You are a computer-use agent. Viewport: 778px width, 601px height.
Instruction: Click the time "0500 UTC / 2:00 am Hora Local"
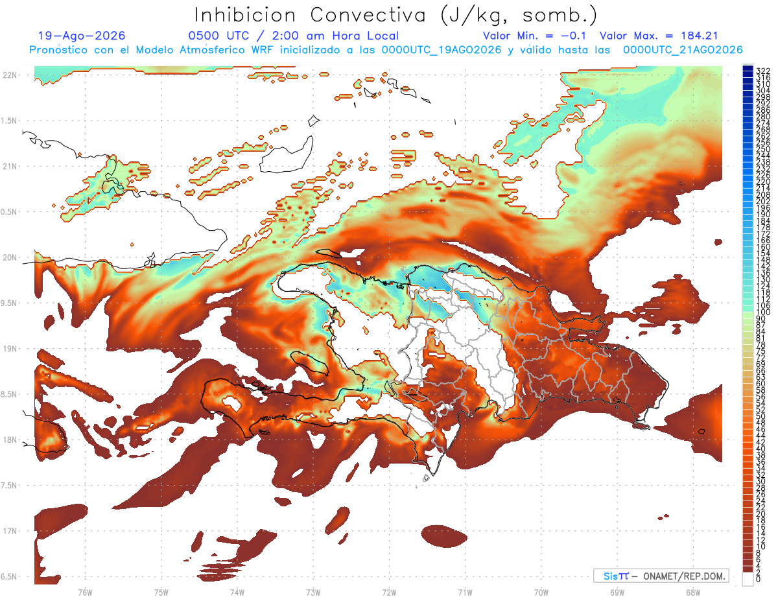click(x=293, y=36)
